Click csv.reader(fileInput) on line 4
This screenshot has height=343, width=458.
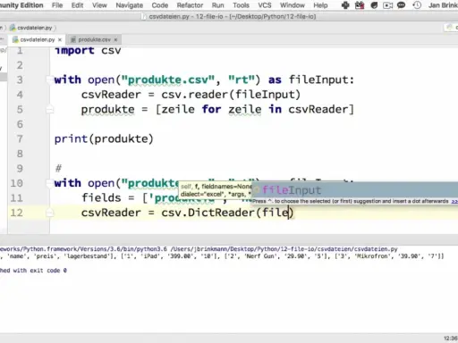[x=231, y=95]
